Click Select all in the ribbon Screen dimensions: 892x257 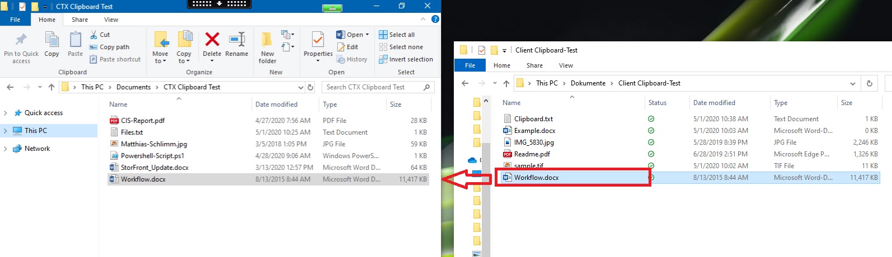(x=397, y=35)
